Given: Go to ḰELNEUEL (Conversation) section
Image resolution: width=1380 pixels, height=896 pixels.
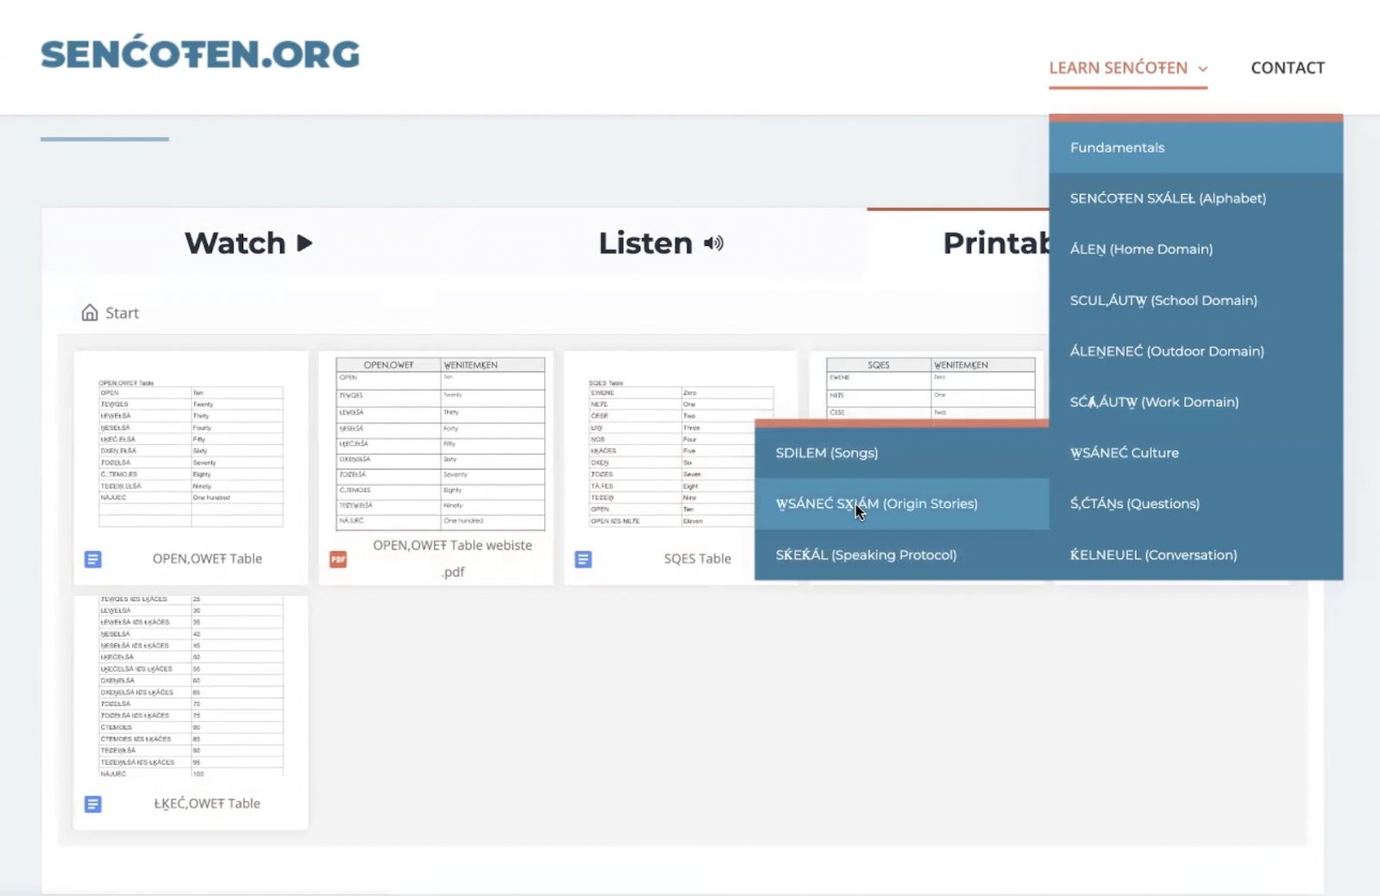Looking at the screenshot, I should (x=1153, y=555).
